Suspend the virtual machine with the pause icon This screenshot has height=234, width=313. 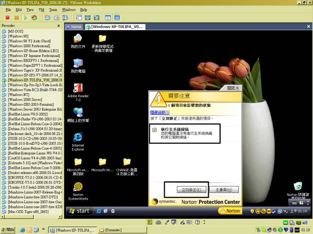16,18
